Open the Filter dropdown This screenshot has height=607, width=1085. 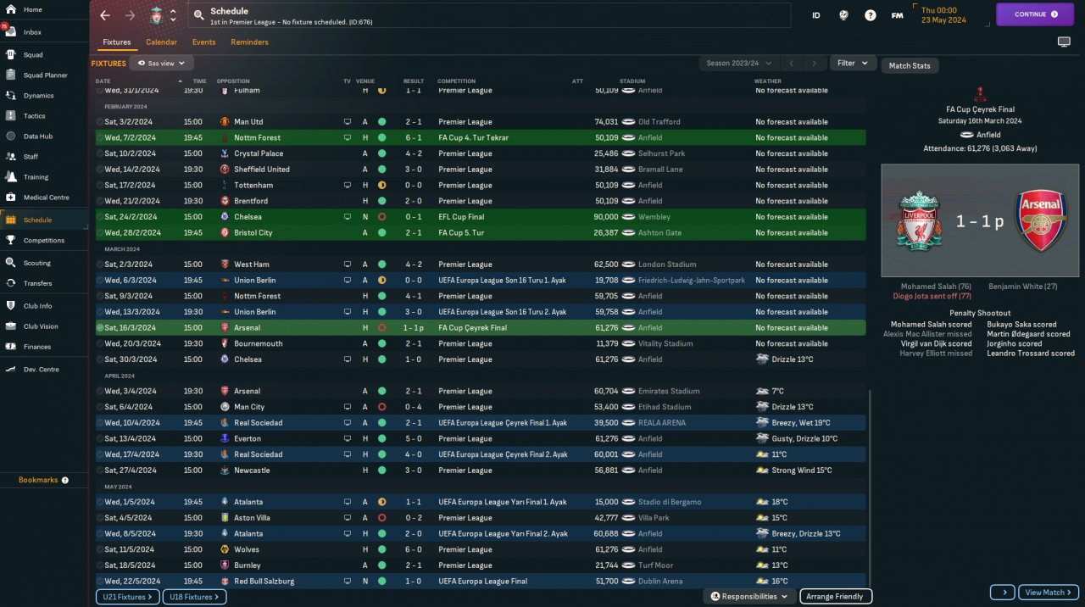(853, 63)
